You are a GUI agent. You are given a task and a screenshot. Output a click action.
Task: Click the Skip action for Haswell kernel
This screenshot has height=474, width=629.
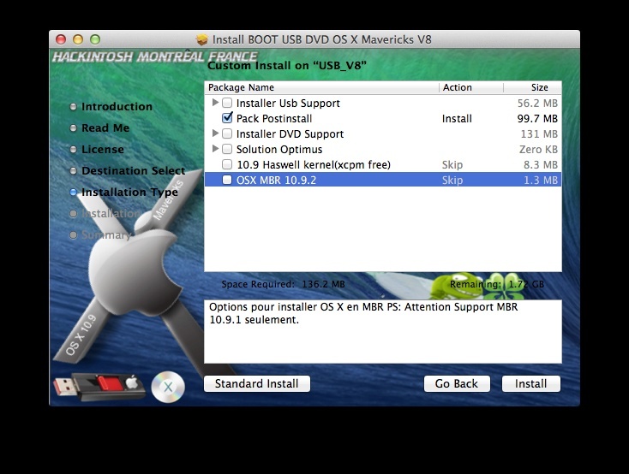click(x=452, y=164)
